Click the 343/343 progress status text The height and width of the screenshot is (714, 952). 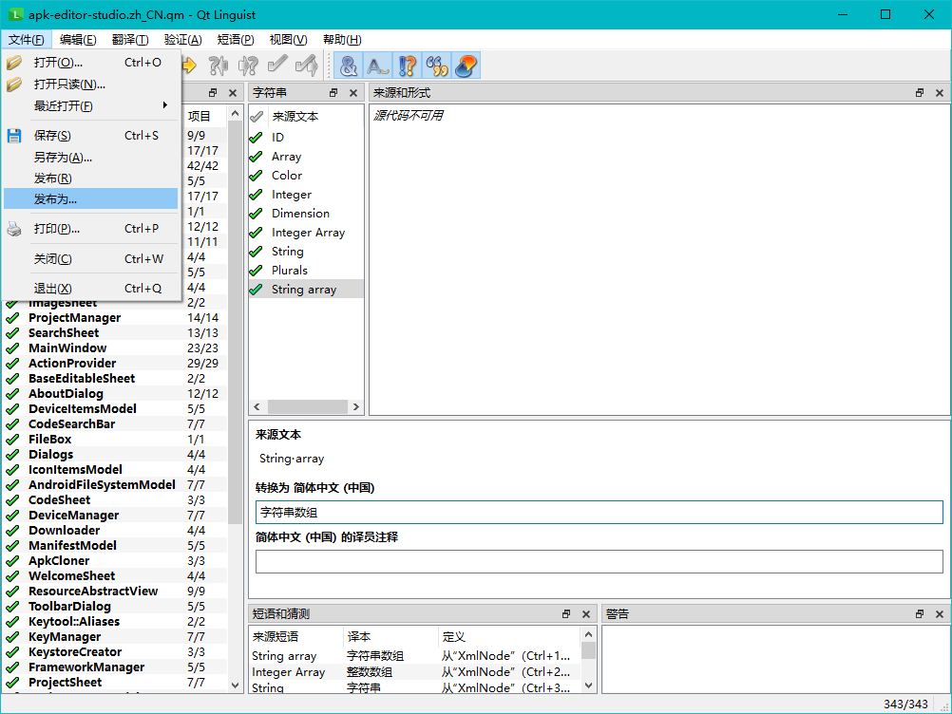pos(905,705)
